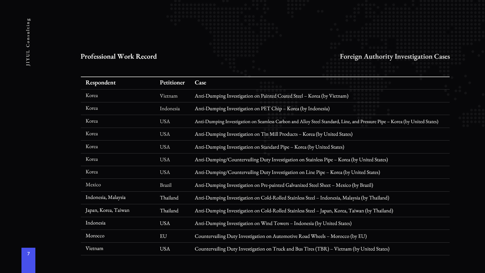The height and width of the screenshot is (273, 485).
Task: Click the Line Pipe case text
Action: click(x=287, y=172)
